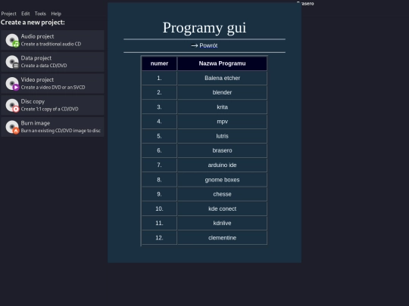Choose Burn image option
The width and height of the screenshot is (409, 306).
point(52,127)
